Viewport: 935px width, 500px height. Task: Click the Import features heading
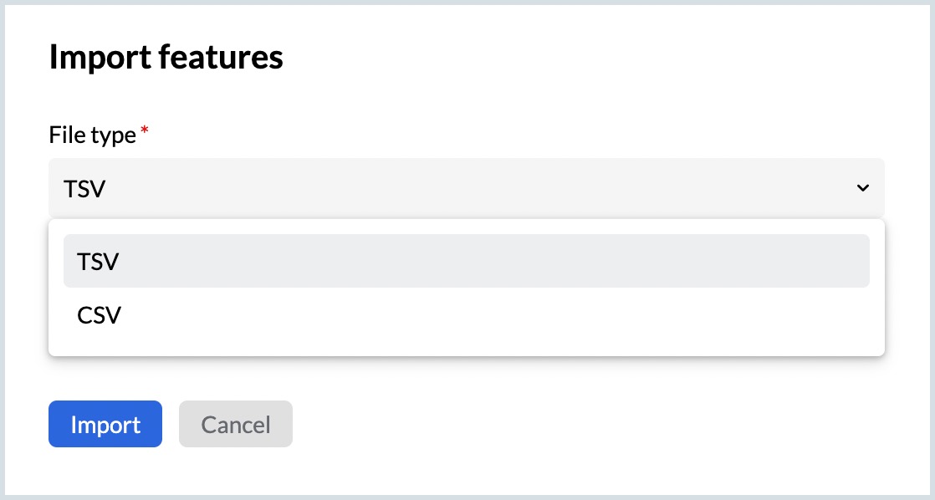tap(166, 58)
